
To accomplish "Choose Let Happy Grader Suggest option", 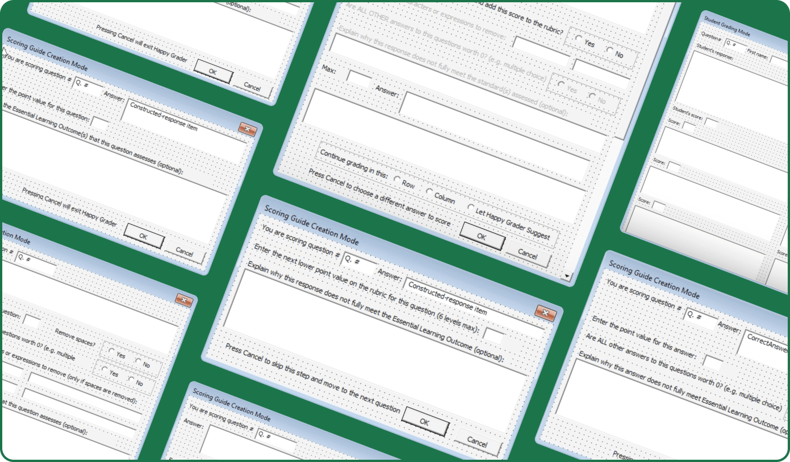I will click(471, 208).
